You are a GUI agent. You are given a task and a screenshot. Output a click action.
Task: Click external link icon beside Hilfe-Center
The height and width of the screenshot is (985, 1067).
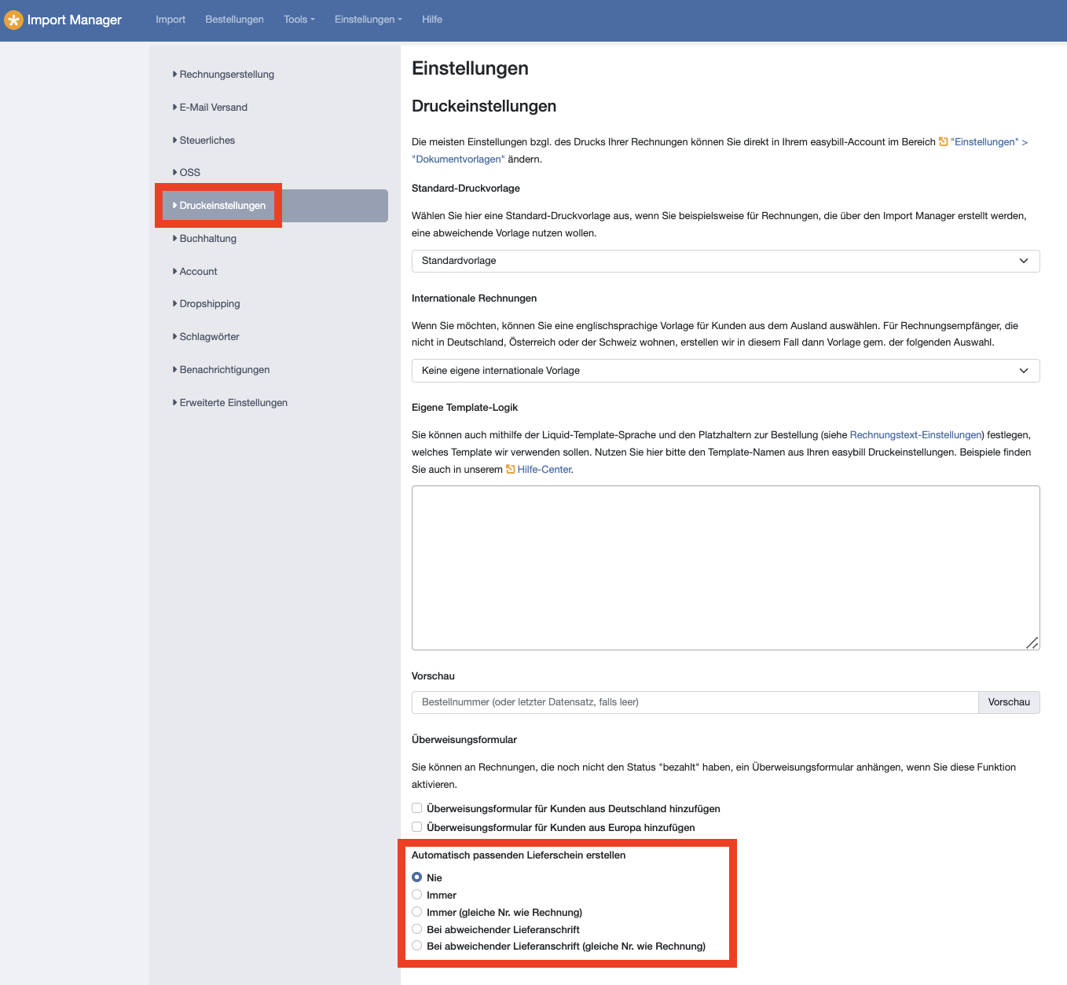[x=510, y=470]
